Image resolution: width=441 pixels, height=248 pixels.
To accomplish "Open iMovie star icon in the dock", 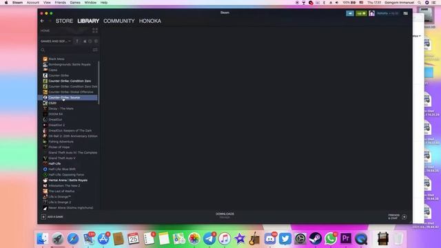I will click(x=240, y=239).
